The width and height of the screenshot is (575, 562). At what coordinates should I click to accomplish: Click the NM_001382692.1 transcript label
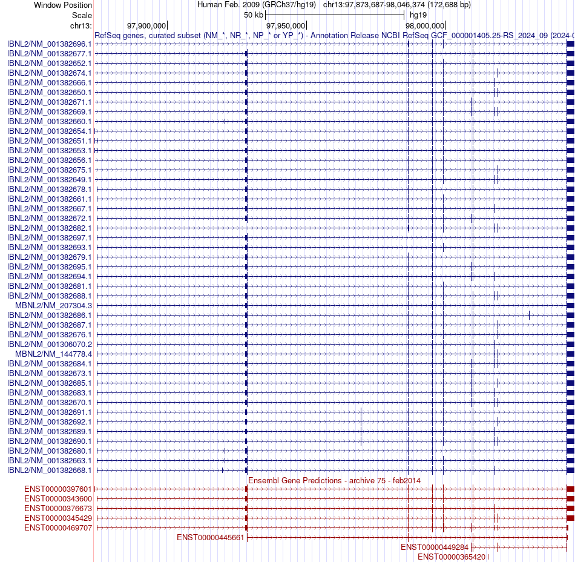(x=50, y=422)
